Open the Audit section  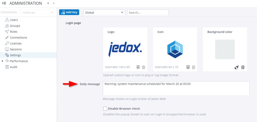click(14, 67)
